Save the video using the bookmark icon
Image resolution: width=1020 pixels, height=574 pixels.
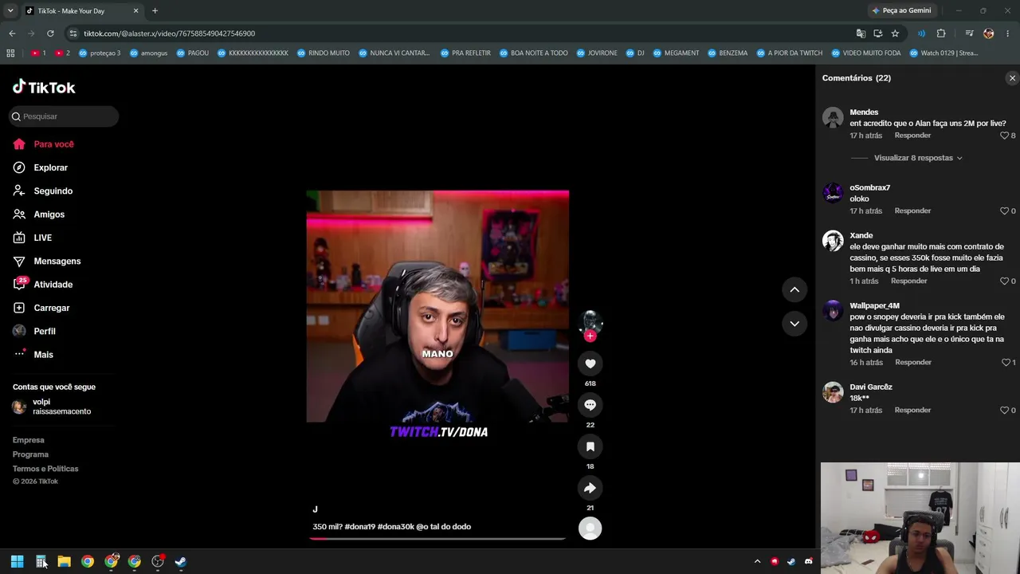590,446
